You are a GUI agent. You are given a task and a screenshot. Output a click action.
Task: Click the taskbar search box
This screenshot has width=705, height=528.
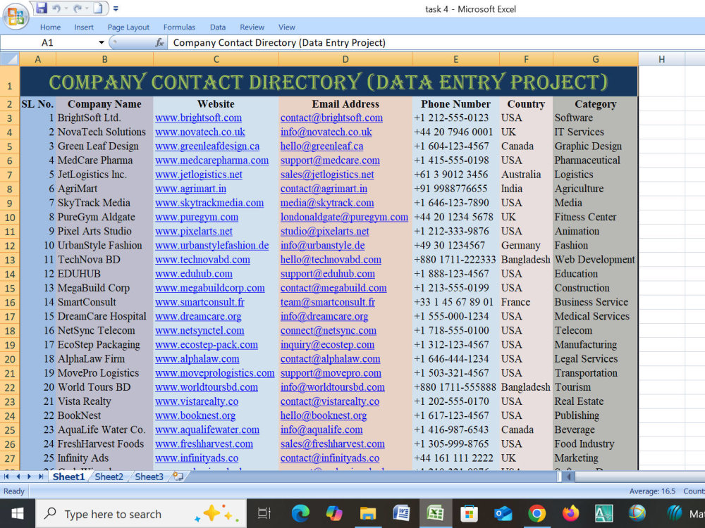(x=141, y=514)
